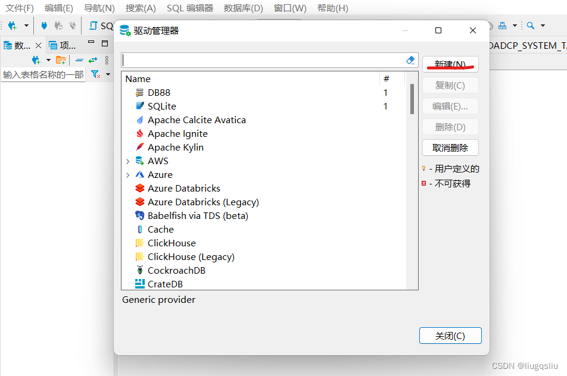Select the Apache Kylin driver
The width and height of the screenshot is (567, 376).
click(x=264, y=148)
